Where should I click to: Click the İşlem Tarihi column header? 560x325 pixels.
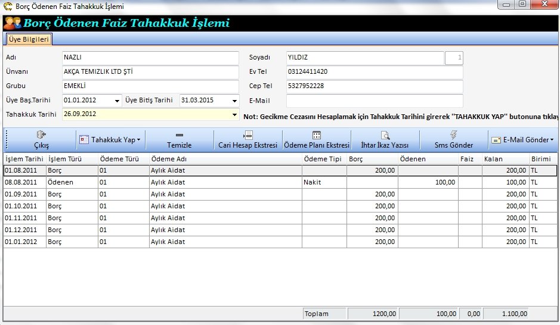point(24,159)
